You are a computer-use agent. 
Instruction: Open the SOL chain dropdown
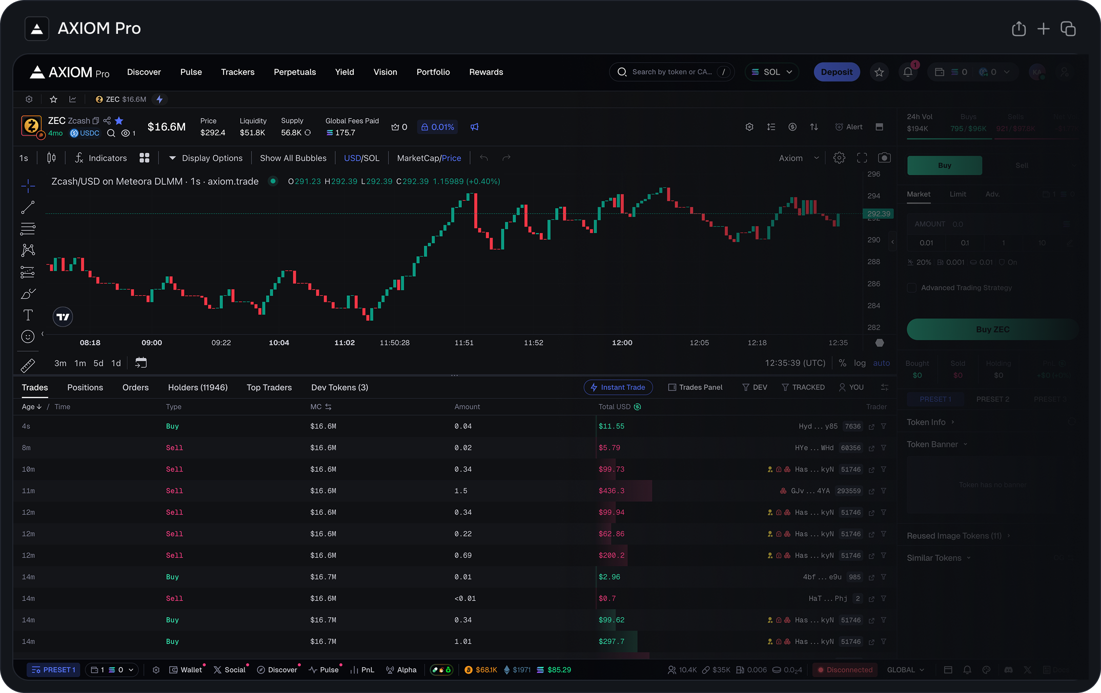(771, 72)
